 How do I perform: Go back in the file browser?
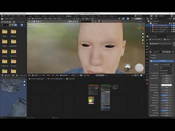point(2,22)
